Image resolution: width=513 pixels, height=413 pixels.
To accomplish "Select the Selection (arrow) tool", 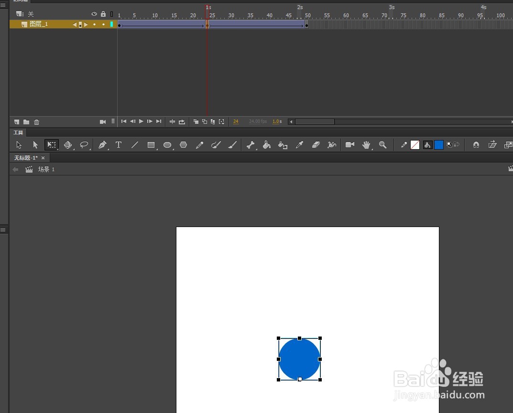I will [18, 145].
